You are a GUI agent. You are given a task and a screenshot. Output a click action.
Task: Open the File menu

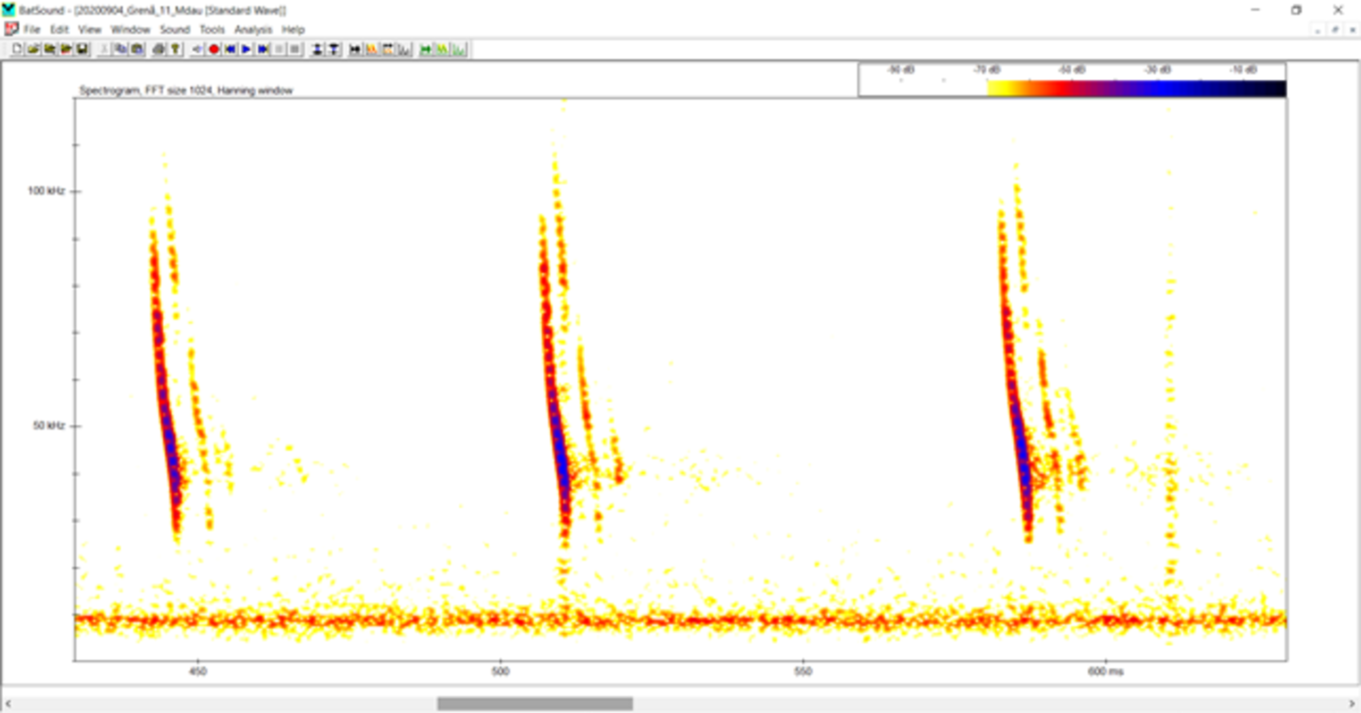[x=31, y=29]
